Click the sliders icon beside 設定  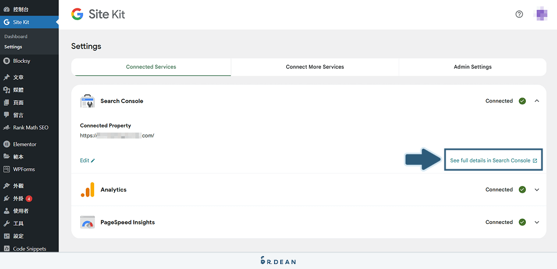pos(6,236)
